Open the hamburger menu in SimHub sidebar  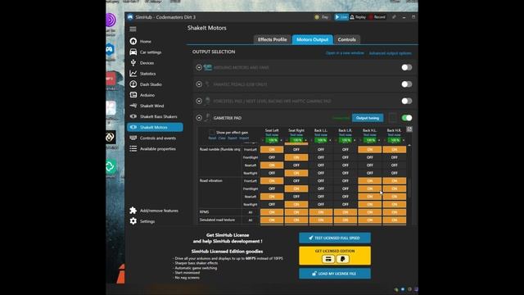pos(133,29)
